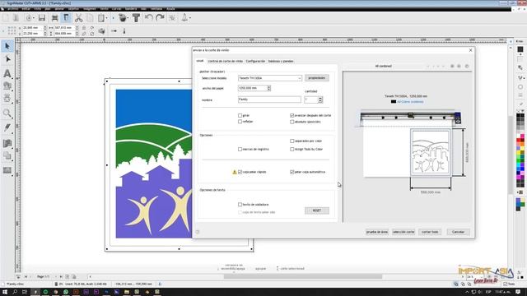Click the 'All Colors (outlines)' link
Screen dimensions: 527x296
pos(410,102)
